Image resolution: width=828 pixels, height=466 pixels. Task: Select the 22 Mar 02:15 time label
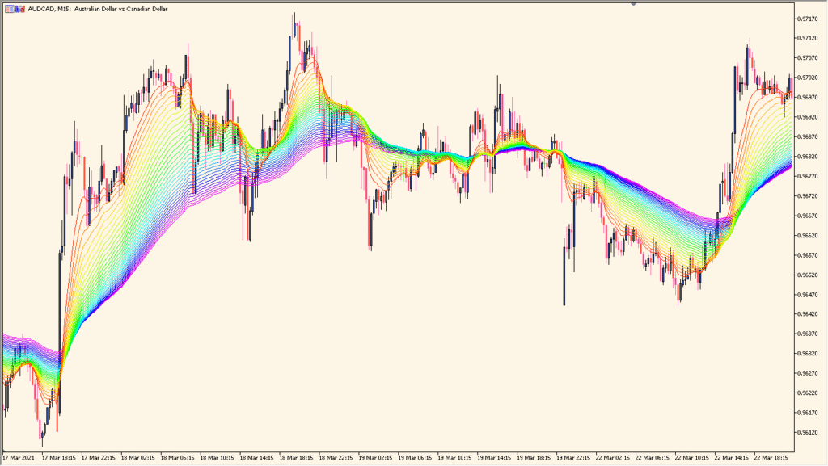pos(613,458)
